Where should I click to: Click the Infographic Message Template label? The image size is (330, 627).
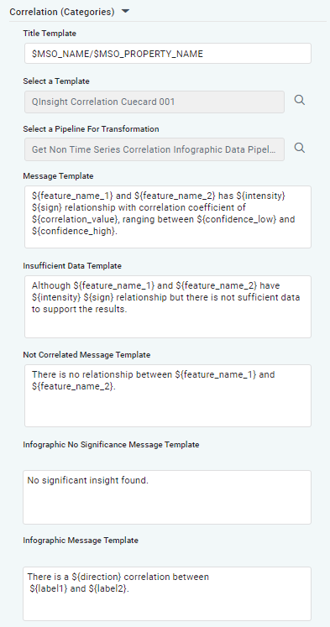point(81,541)
